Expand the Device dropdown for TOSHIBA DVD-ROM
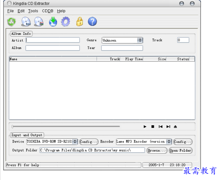This screenshot has height=180, width=219. [x=75, y=142]
